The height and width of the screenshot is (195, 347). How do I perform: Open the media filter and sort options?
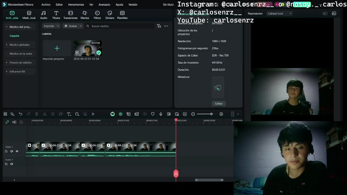tap(159, 26)
